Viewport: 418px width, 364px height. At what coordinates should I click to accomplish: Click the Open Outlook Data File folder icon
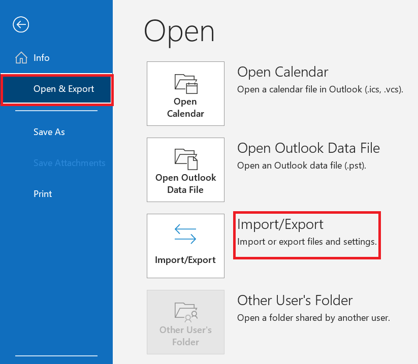point(186,159)
